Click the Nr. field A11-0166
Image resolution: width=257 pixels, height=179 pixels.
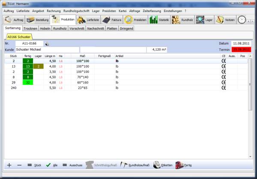(x=29, y=43)
